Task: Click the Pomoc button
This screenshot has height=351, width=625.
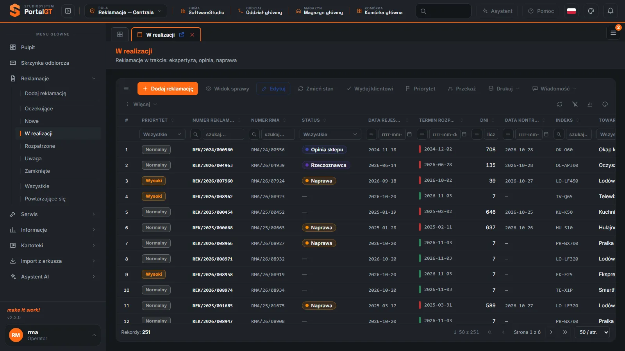Action: (541, 11)
